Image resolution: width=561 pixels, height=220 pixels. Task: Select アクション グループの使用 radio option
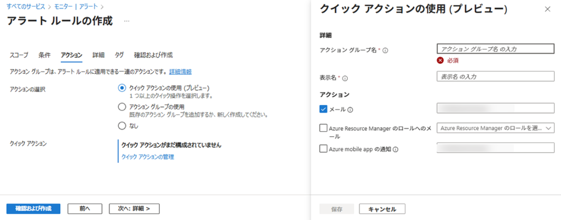point(122,107)
